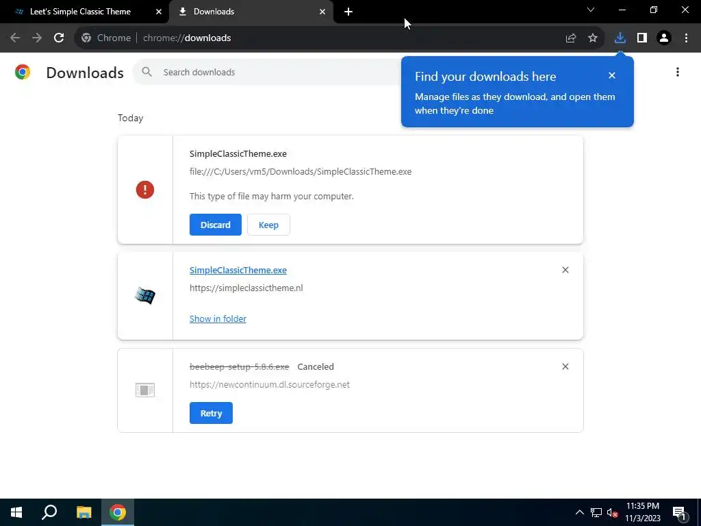Screen dimensions: 701x526
Task: Click the 'This type of file may harm' warning text
Action: pos(271,197)
